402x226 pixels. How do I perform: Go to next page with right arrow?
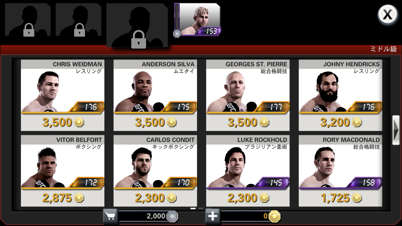[396, 130]
